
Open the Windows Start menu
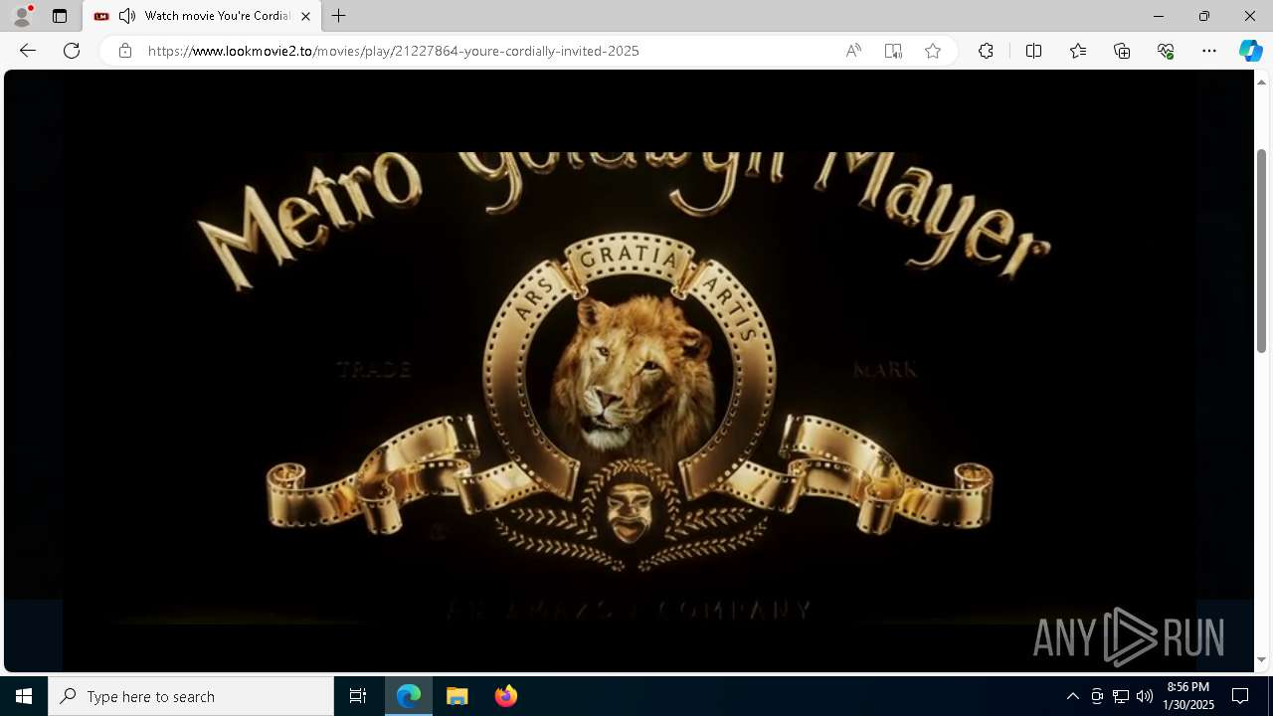point(24,696)
